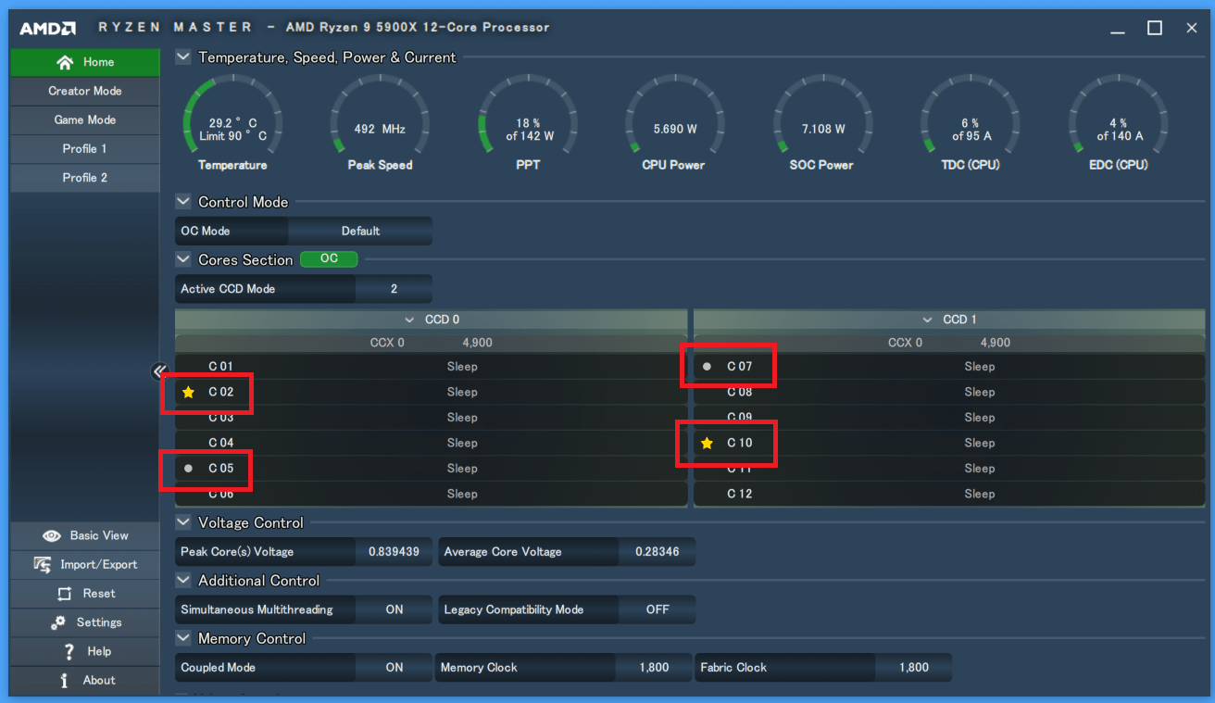
Task: Click the gold star beside C 02
Action: (x=189, y=393)
